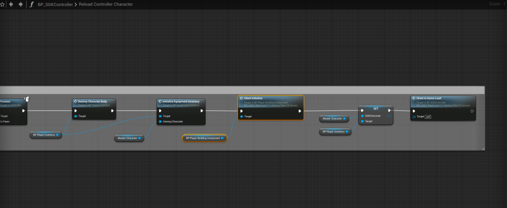Select the Client In Game Load node title
The width and height of the screenshot is (507, 208).
point(428,98)
